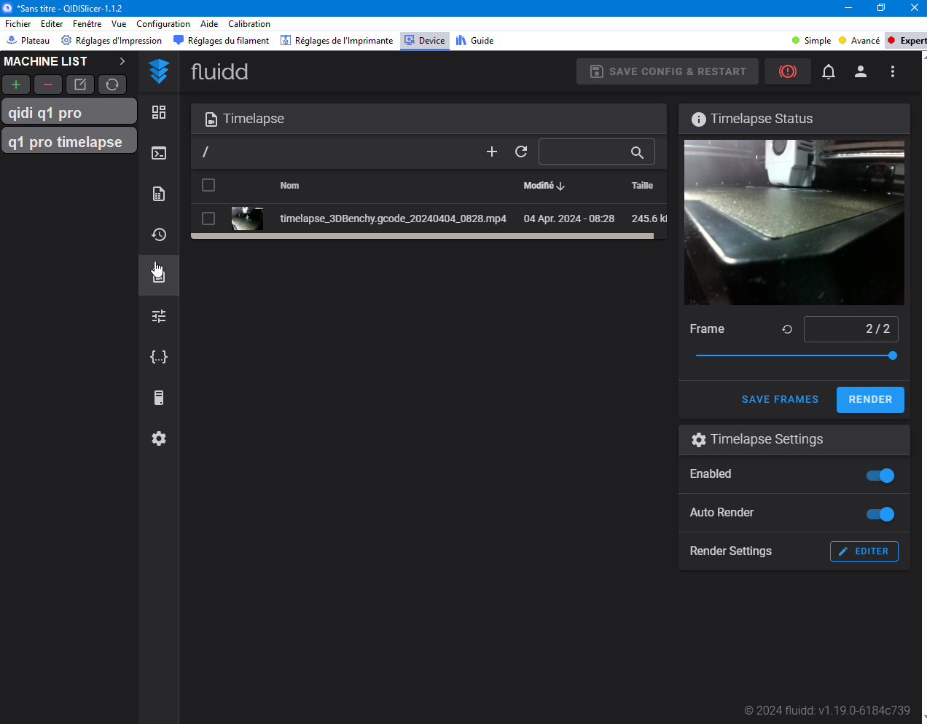Screen dimensions: 927x724
Task: Select Avancé mode
Action: pyautogui.click(x=859, y=41)
